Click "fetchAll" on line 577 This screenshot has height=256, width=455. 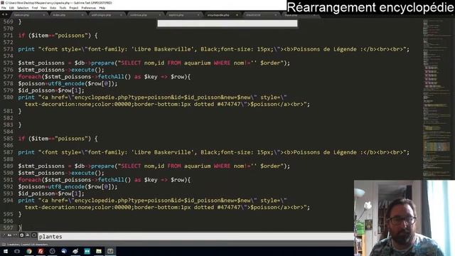point(111,77)
